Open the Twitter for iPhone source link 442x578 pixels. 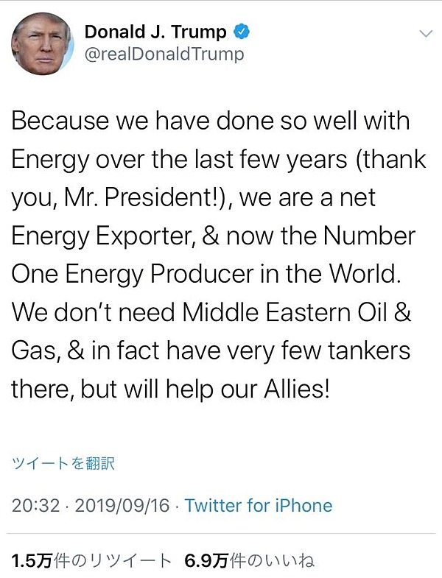[258, 506]
